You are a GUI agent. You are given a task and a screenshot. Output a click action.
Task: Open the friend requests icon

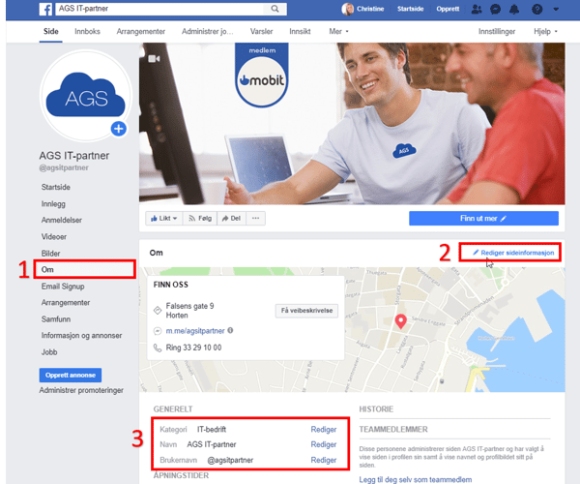pos(477,9)
